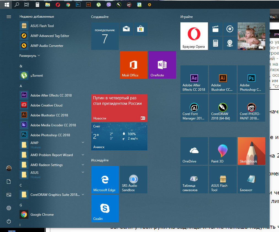This screenshot has width=279, height=232.
Task: Open ASUS Flash Tool from recently added
Action: 52,26
